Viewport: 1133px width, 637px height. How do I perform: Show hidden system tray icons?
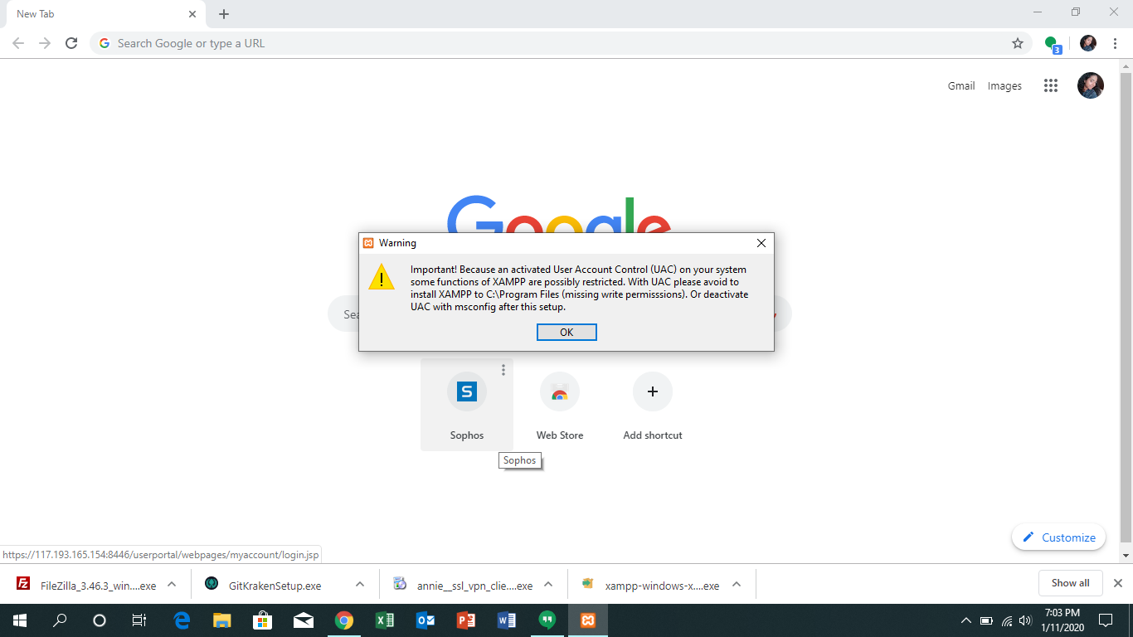point(965,620)
